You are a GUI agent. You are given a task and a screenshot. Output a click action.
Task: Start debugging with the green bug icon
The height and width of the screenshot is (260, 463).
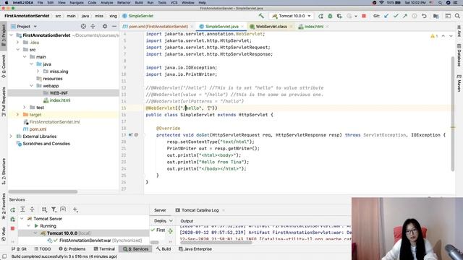330,16
